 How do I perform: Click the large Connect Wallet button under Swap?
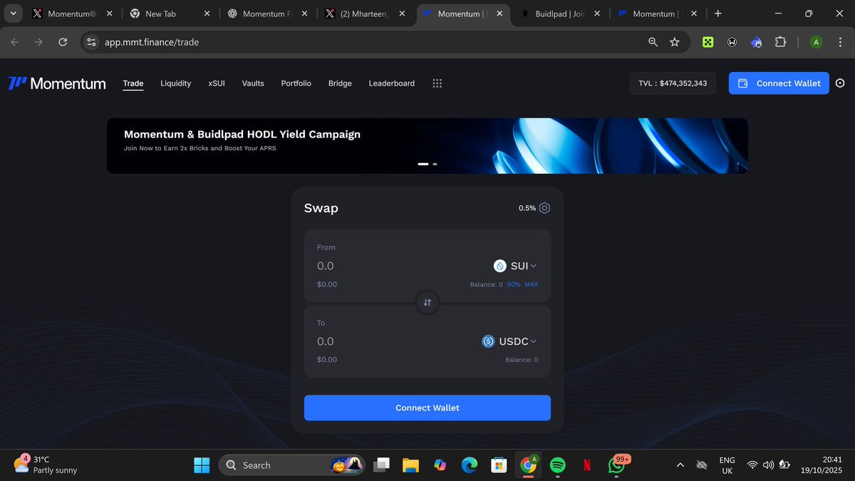click(427, 408)
